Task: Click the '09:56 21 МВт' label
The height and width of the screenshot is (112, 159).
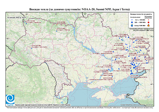Action: point(133,53)
